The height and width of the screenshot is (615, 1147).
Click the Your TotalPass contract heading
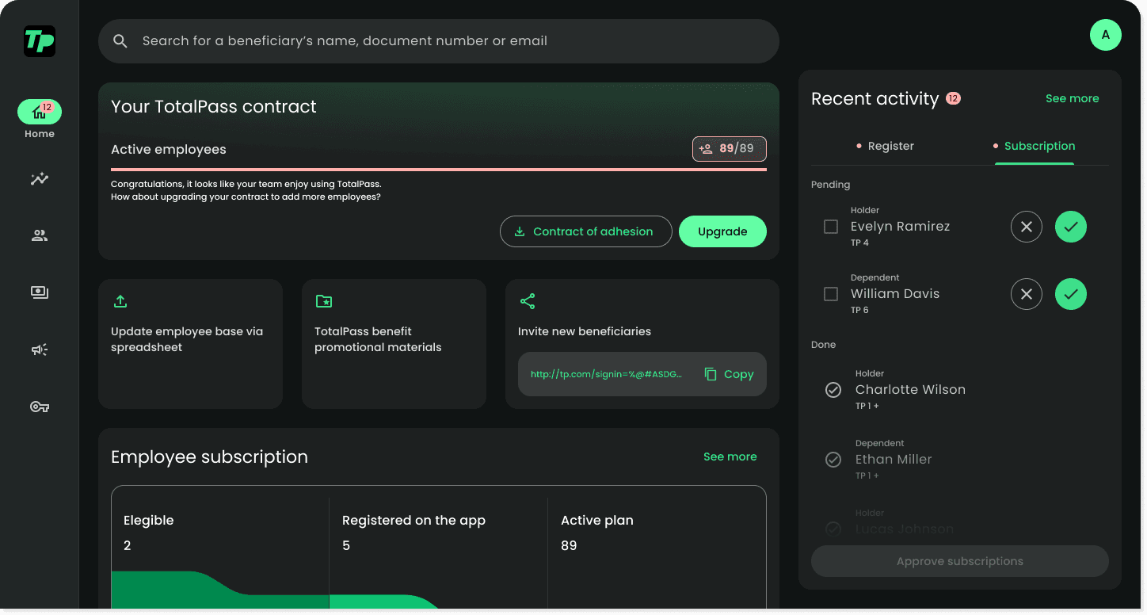(214, 107)
